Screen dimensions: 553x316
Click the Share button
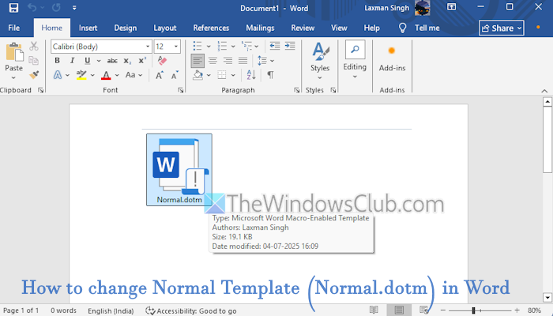coord(501,28)
